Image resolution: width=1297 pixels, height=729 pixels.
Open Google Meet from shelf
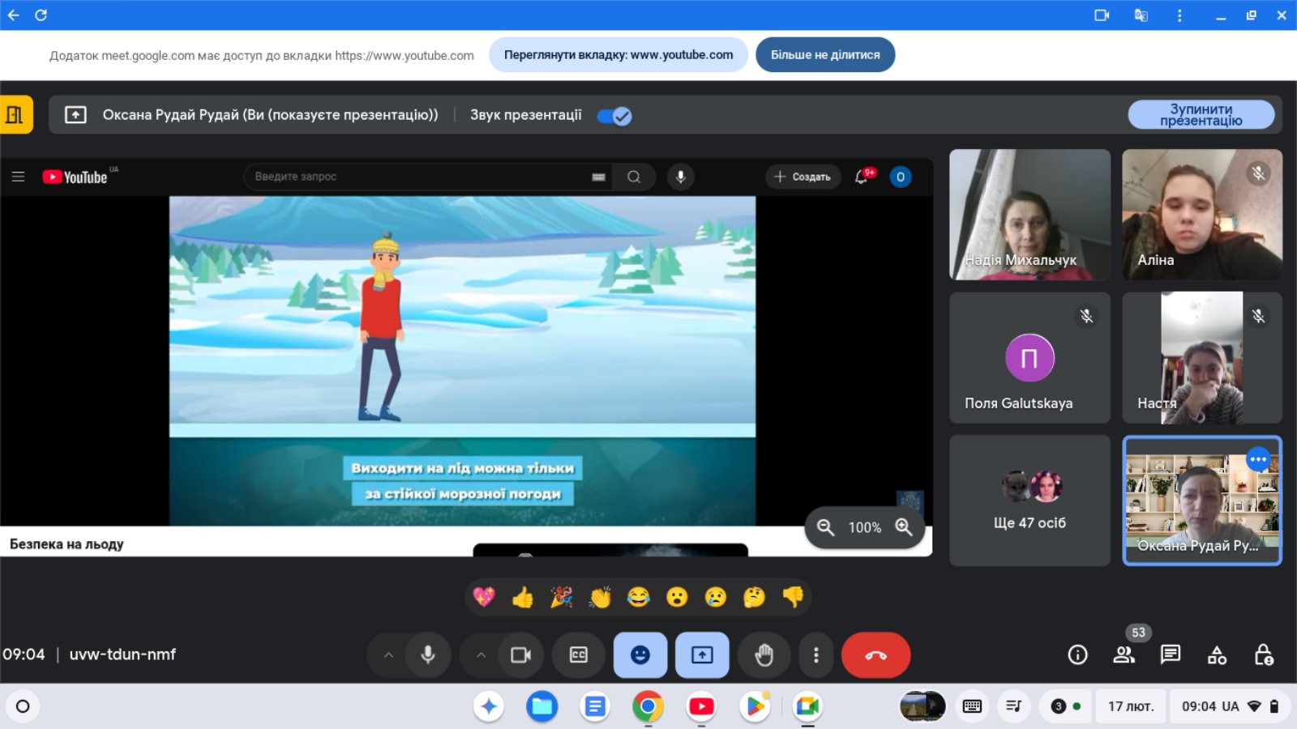pos(807,706)
